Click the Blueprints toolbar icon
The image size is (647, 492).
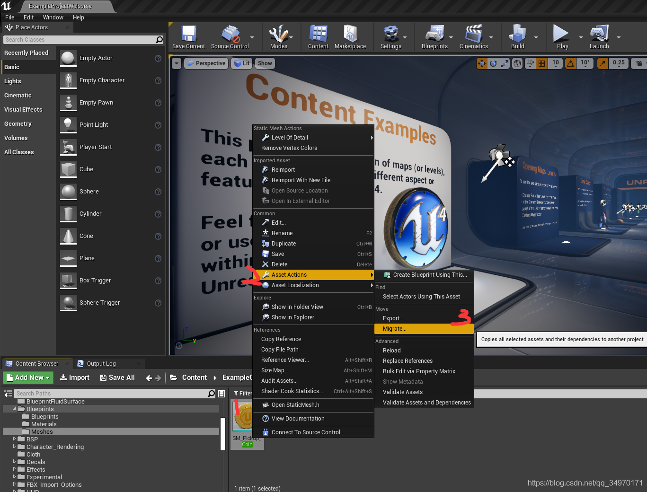tap(434, 37)
